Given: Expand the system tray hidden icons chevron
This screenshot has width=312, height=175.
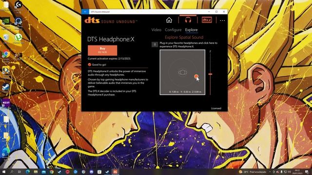Looking at the screenshot, I should click(270, 172).
